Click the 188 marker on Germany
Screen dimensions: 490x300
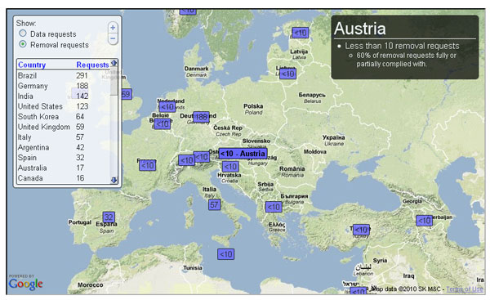pyautogui.click(x=201, y=117)
